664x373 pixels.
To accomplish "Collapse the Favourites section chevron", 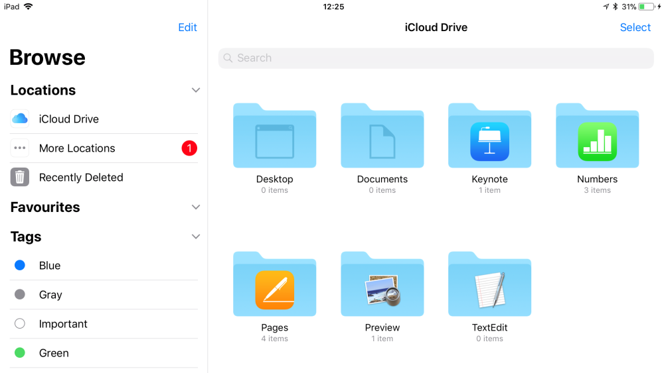I will click(196, 207).
